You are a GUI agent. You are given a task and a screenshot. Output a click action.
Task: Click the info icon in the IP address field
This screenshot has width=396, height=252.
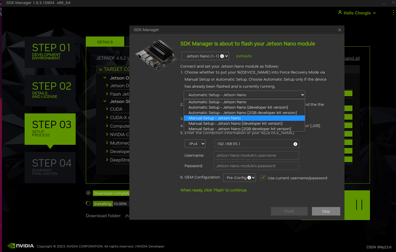coord(295,144)
